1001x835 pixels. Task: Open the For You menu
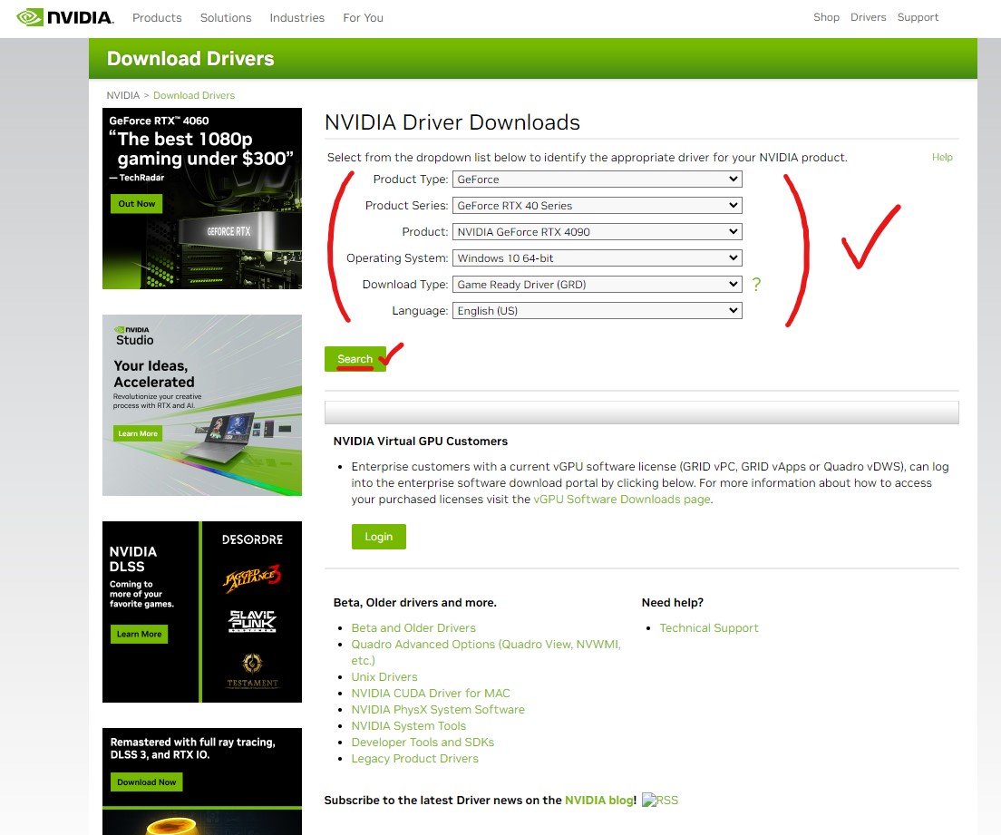click(x=364, y=18)
